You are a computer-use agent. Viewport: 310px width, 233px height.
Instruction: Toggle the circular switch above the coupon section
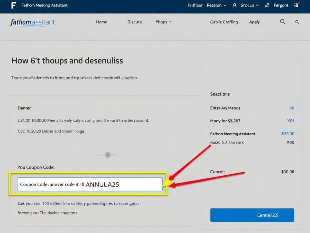click(108, 155)
